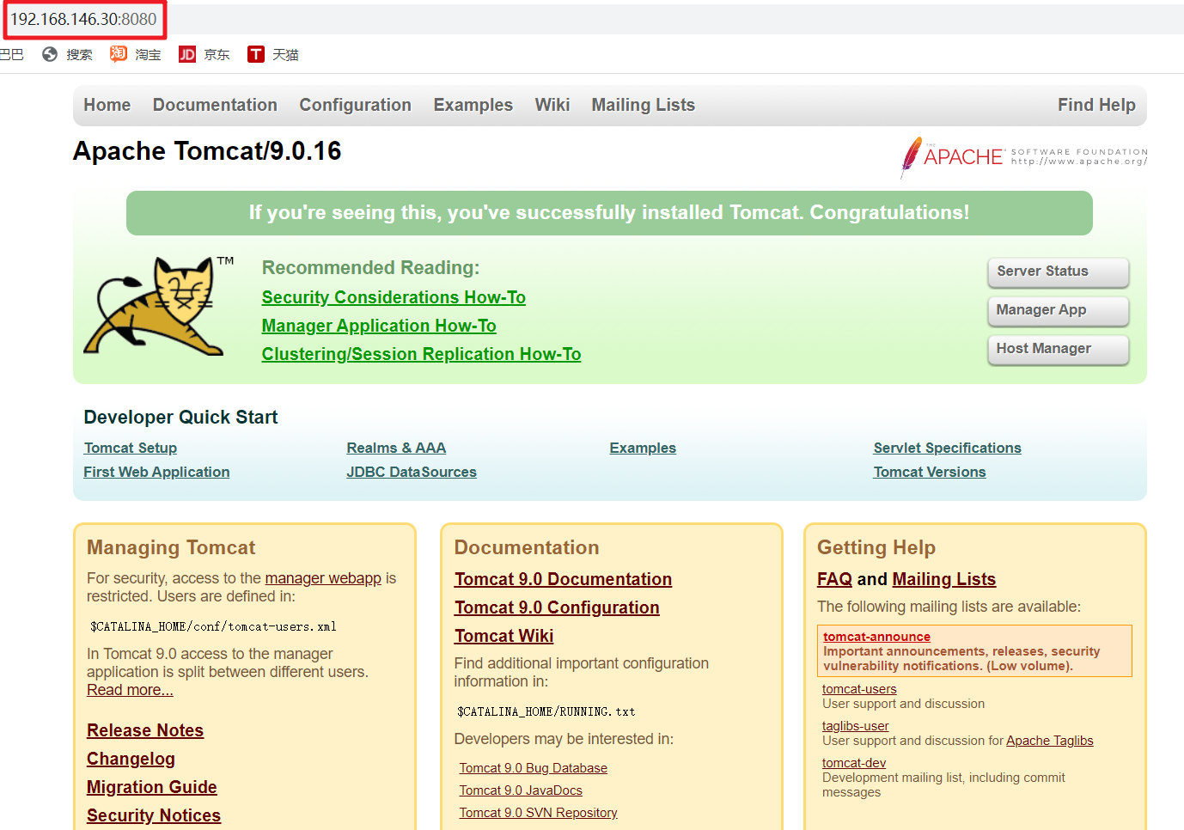Viewport: 1184px width, 830px height.
Task: Click the Apache Tomcat/9.0.16 heading
Action: (x=207, y=151)
